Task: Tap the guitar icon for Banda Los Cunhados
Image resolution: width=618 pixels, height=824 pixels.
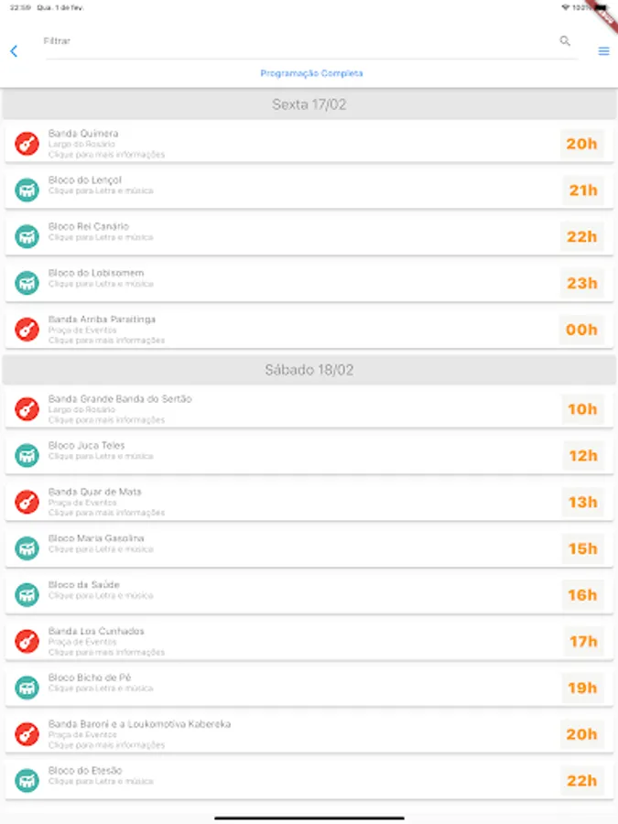Action: click(x=27, y=641)
